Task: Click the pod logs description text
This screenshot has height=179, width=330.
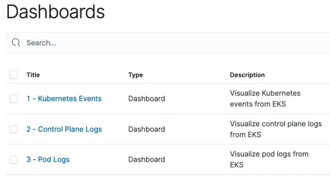Action: [269, 160]
